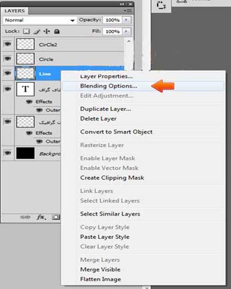Expand the Fill slider arrow
The image size is (231, 289).
click(x=127, y=31)
